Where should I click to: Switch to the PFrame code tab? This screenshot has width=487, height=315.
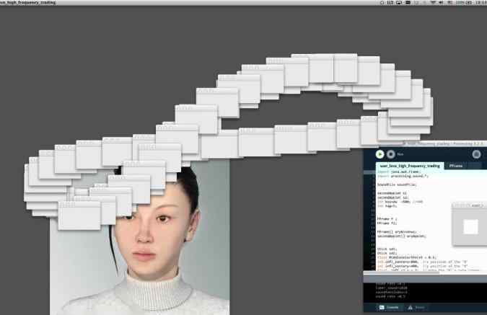[456, 166]
